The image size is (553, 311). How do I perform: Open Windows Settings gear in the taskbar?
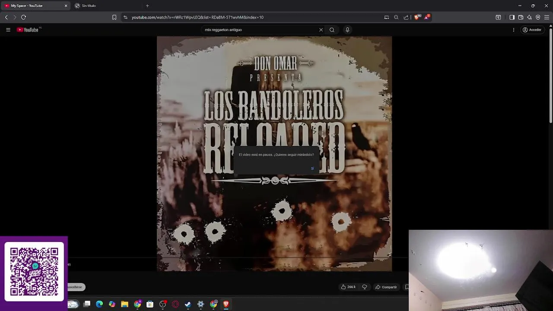pyautogui.click(x=200, y=304)
